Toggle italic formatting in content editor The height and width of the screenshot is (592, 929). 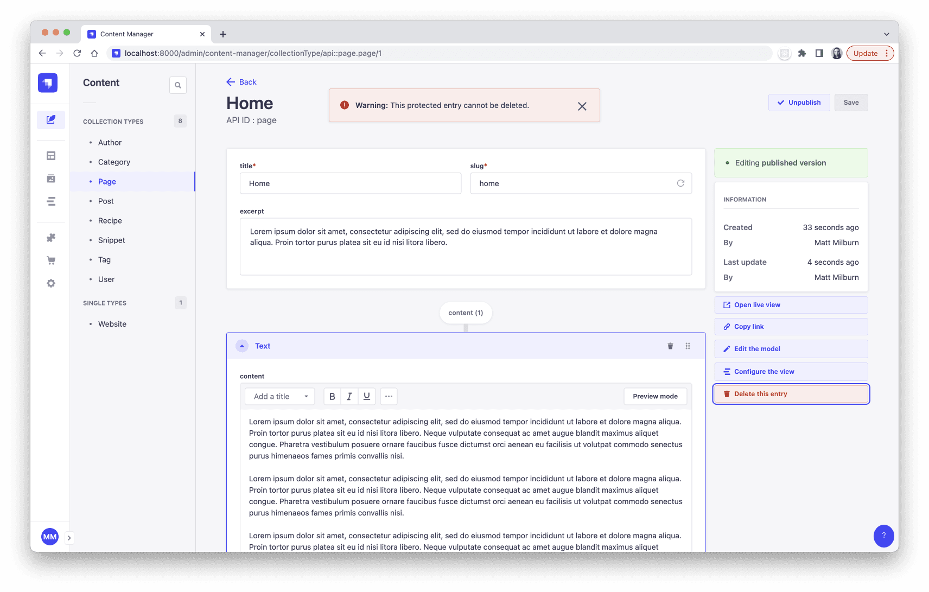(x=349, y=397)
